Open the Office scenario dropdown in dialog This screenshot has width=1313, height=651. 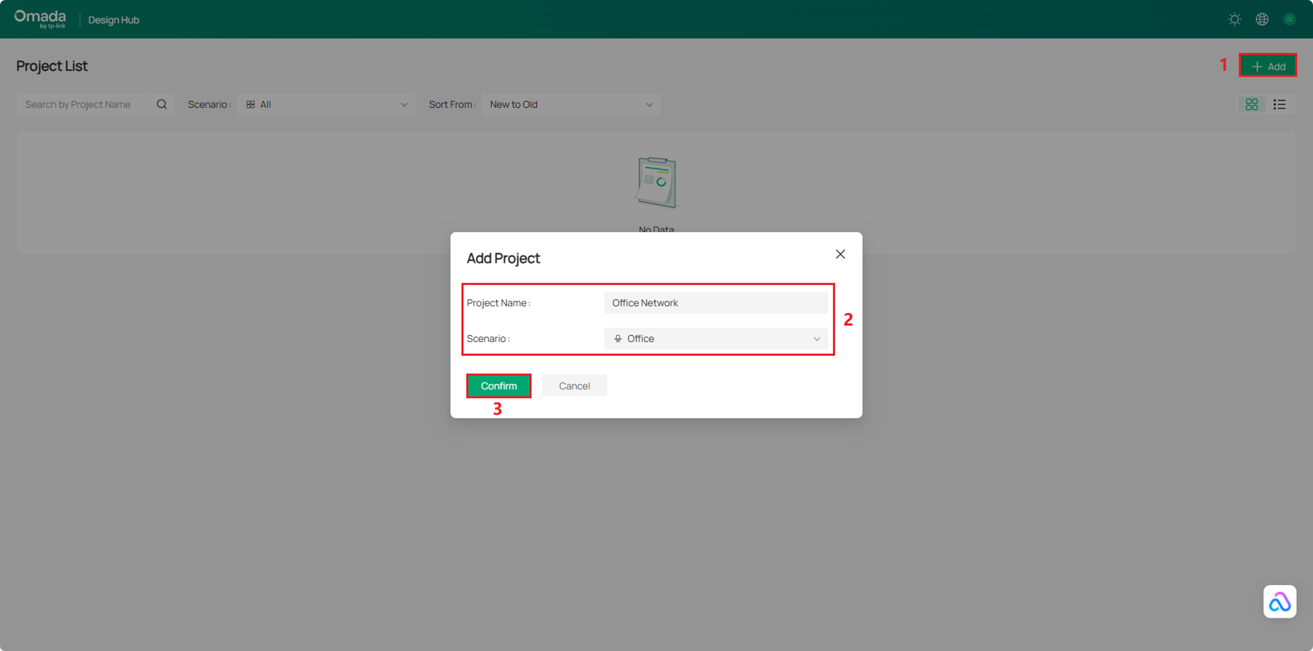716,338
